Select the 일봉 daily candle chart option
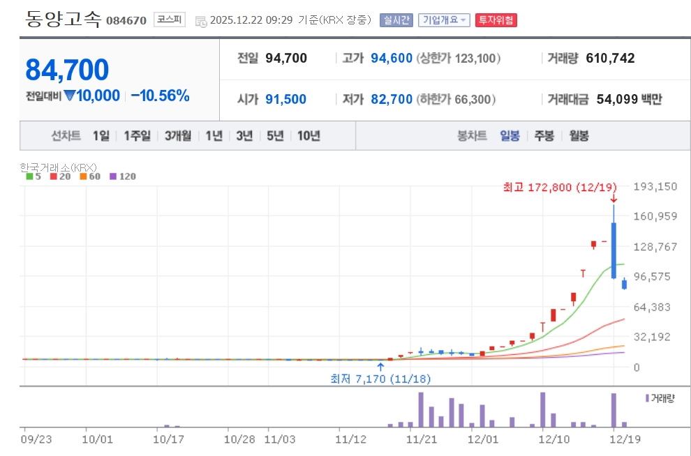This screenshot has width=691, height=456. click(510, 136)
